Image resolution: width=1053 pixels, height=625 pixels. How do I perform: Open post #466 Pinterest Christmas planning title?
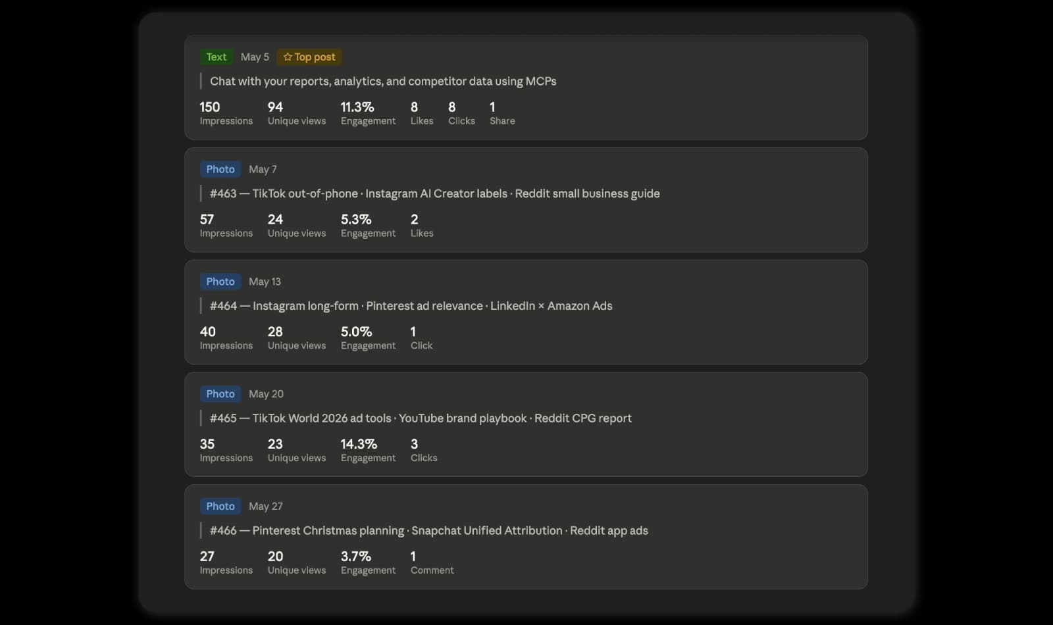[x=428, y=531]
